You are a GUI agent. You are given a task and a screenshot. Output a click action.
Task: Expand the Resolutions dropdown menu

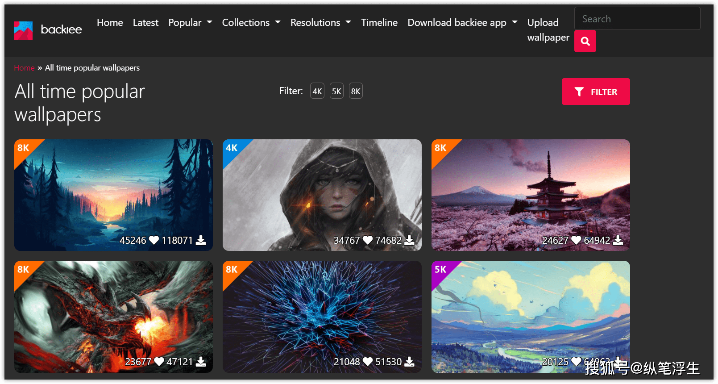(x=320, y=22)
